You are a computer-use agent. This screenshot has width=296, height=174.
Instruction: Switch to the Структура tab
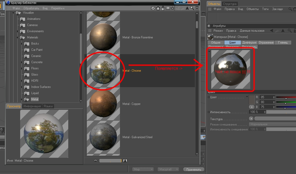tap(230, 4)
